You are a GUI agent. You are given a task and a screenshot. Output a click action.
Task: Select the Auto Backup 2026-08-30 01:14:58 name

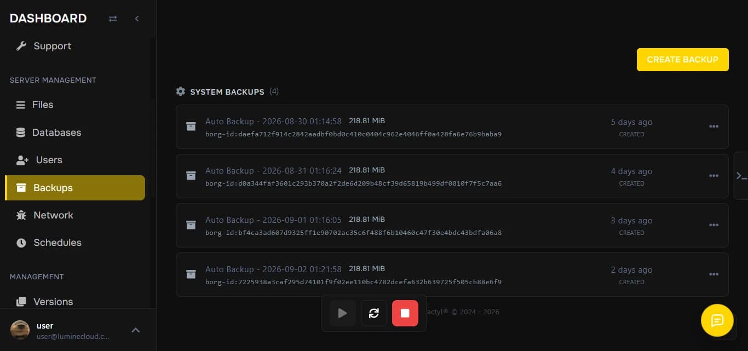coord(273,122)
